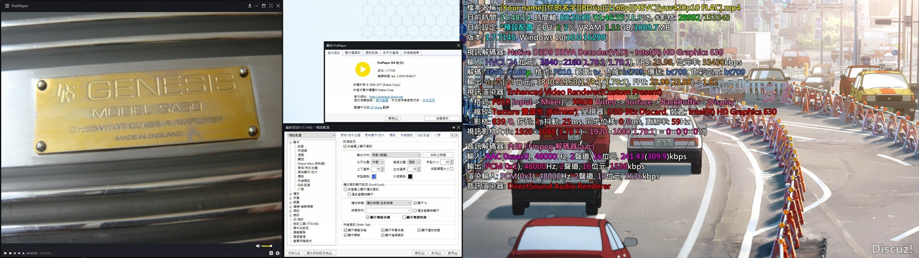The height and width of the screenshot is (258, 919).
Task: Toggle 自動調整大小 checkbox
Action: (x=452, y=169)
